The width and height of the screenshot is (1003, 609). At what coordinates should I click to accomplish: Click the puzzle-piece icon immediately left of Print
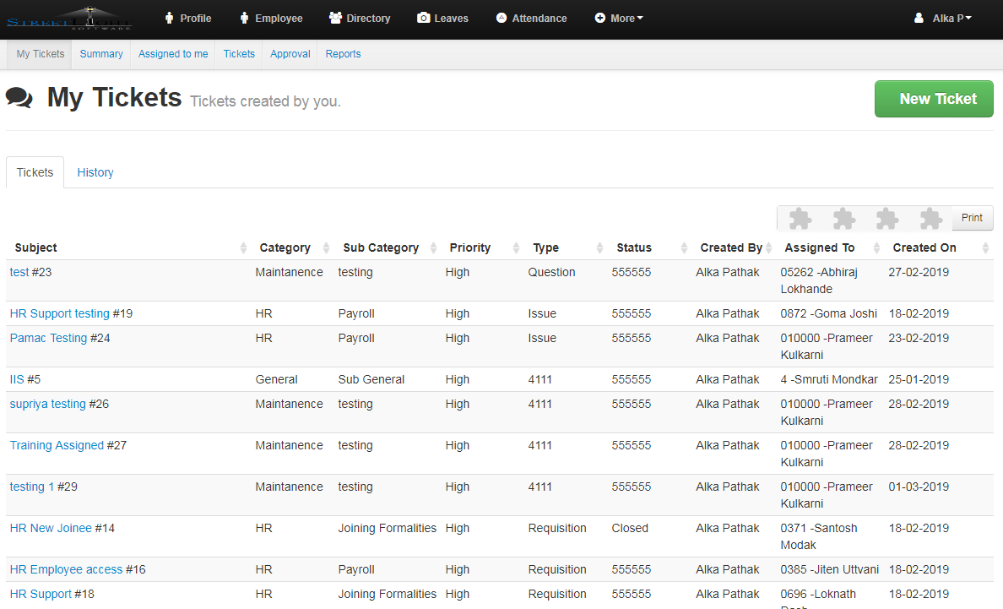pyautogui.click(x=930, y=219)
